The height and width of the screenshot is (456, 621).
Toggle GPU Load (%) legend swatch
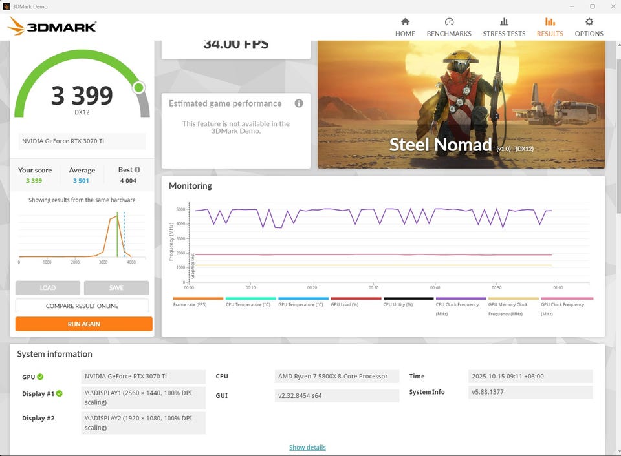point(356,298)
